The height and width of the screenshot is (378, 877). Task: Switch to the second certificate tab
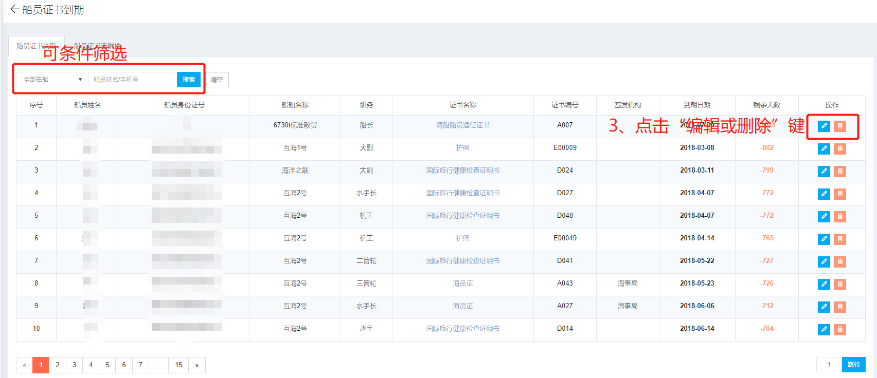97,46
